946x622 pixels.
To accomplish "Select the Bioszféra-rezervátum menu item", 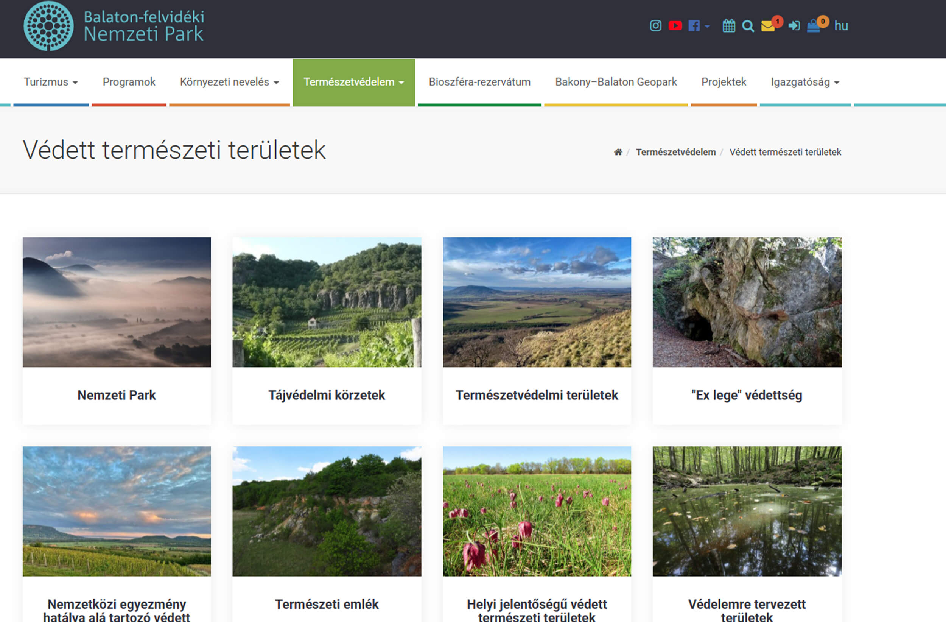I will 479,82.
